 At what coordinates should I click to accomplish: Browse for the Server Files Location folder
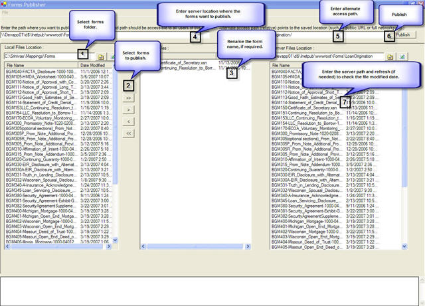point(390,56)
